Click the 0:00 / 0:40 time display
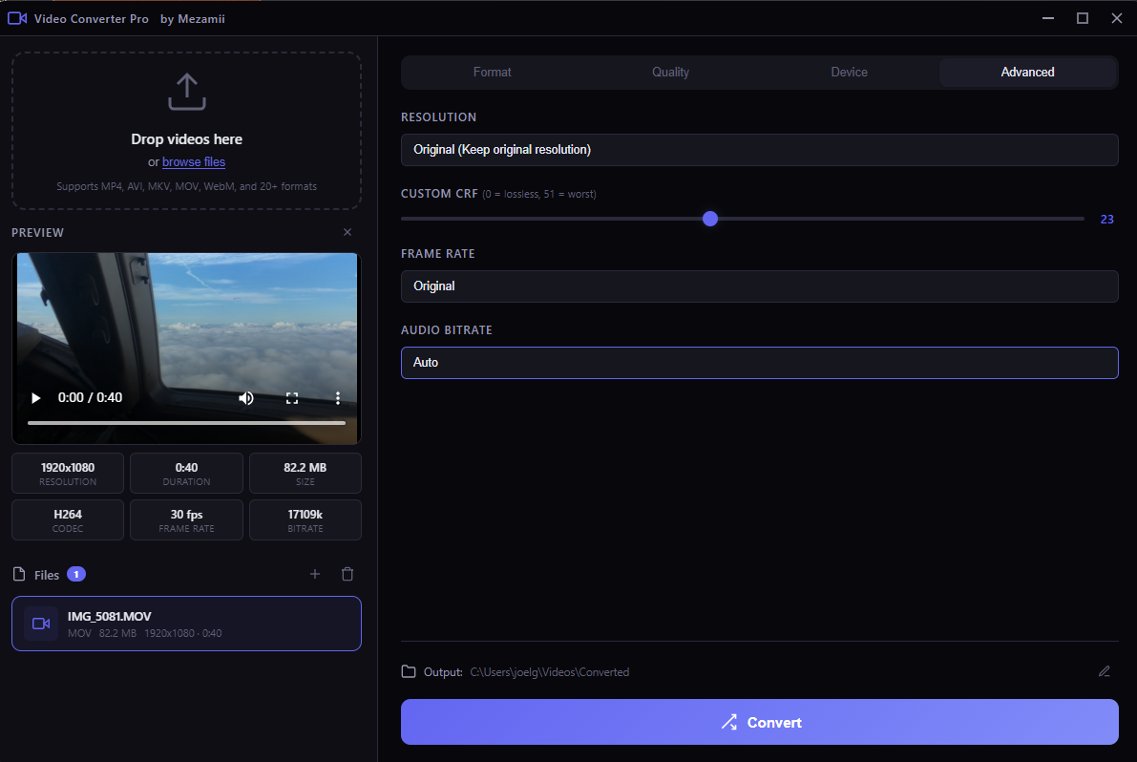 (90, 397)
